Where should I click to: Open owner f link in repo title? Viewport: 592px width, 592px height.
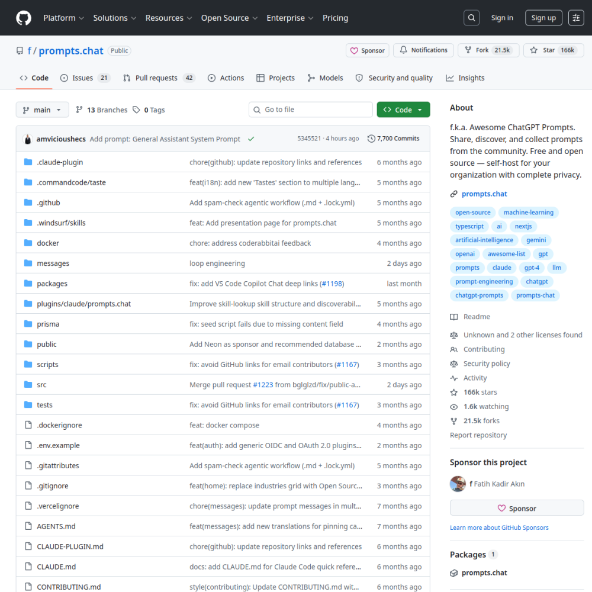[x=29, y=50]
